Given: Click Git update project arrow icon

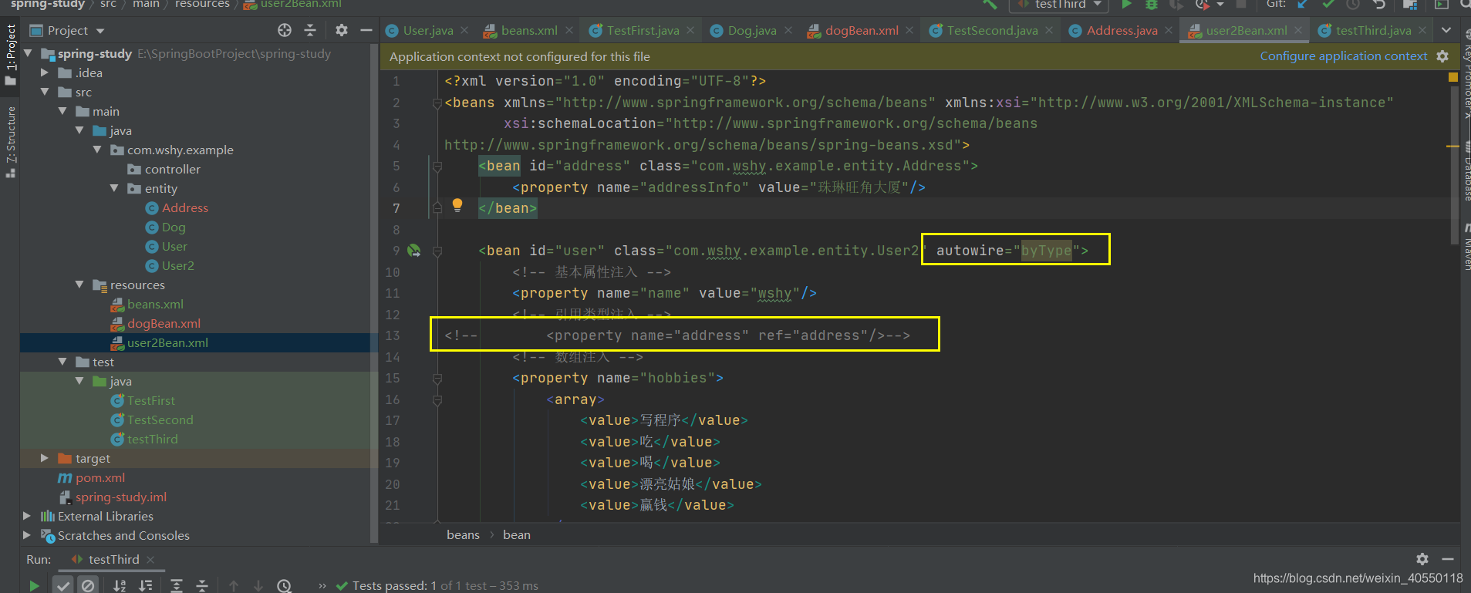Looking at the screenshot, I should [x=1303, y=5].
